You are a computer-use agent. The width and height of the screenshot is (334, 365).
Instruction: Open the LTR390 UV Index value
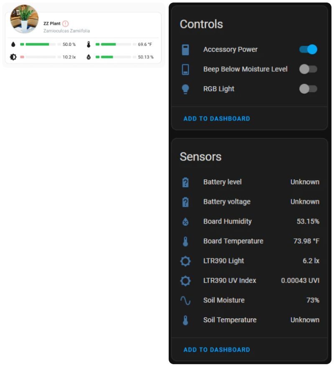click(300, 281)
